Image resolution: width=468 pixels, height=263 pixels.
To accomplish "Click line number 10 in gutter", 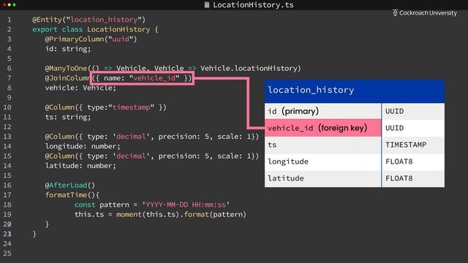I will click(7, 107).
